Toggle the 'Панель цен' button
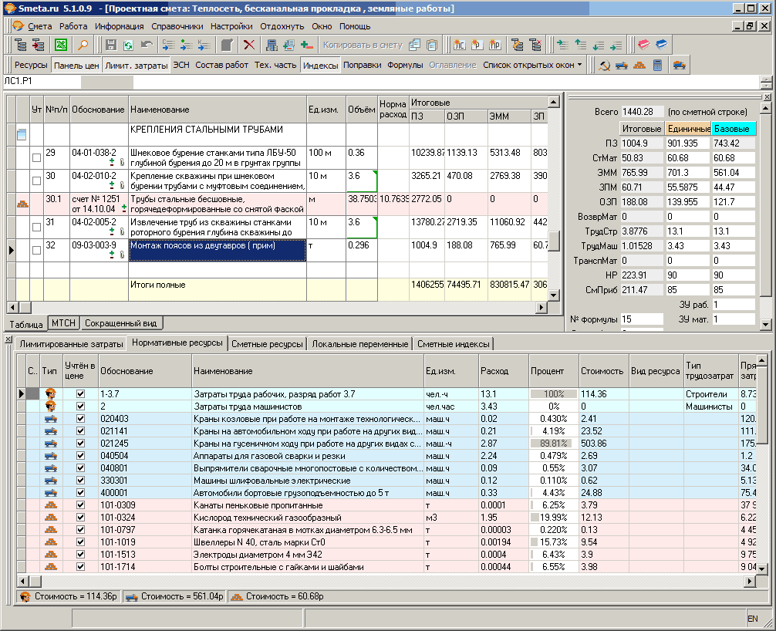776x631 pixels. (76, 66)
